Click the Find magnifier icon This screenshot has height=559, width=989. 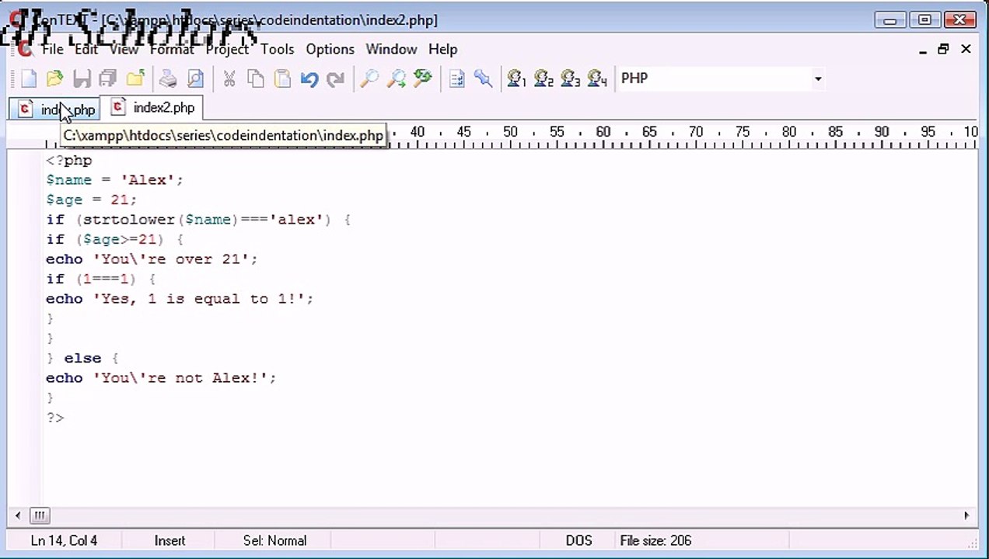369,78
